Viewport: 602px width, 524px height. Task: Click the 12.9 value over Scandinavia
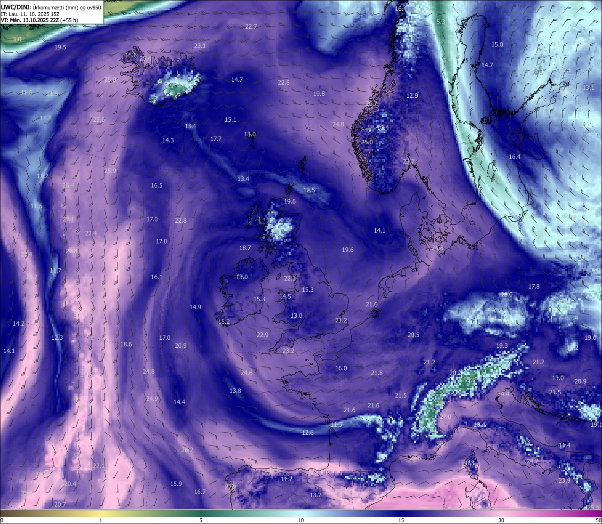click(412, 96)
